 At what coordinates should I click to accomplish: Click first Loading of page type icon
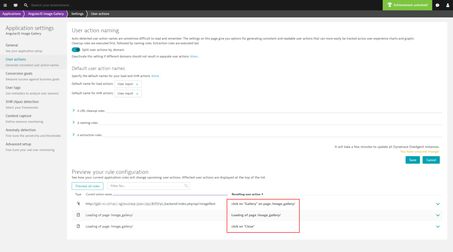coord(78,215)
